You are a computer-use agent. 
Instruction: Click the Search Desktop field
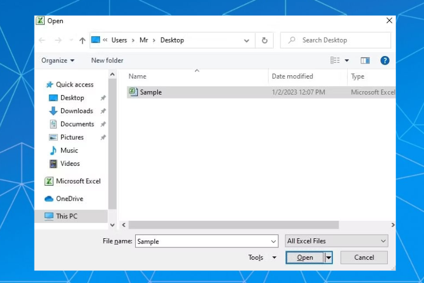point(336,40)
